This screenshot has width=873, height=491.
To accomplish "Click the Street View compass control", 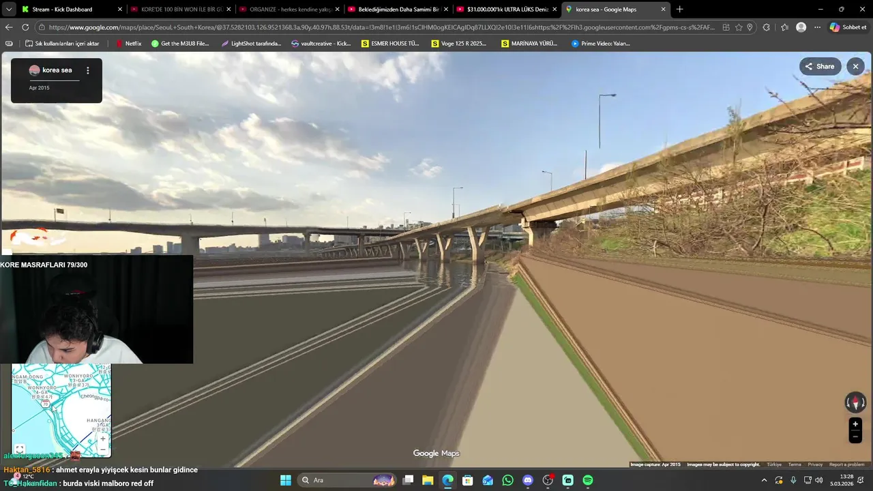I will coord(855,402).
